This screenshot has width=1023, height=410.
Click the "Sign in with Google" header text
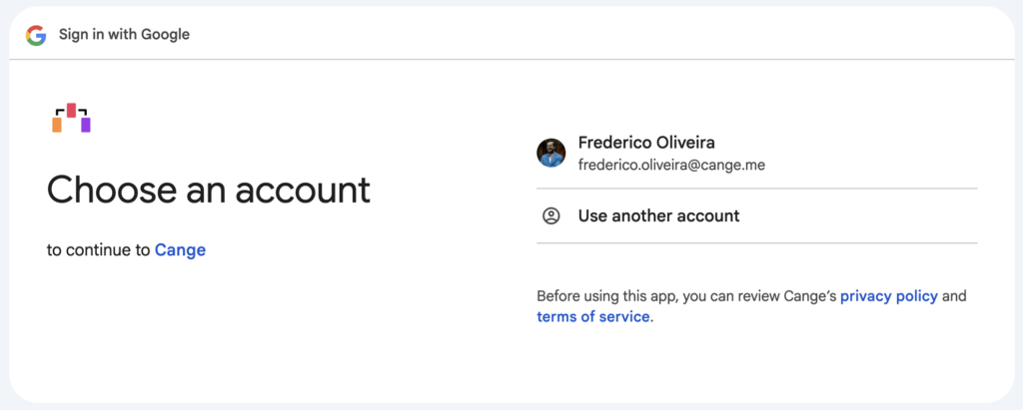click(124, 35)
